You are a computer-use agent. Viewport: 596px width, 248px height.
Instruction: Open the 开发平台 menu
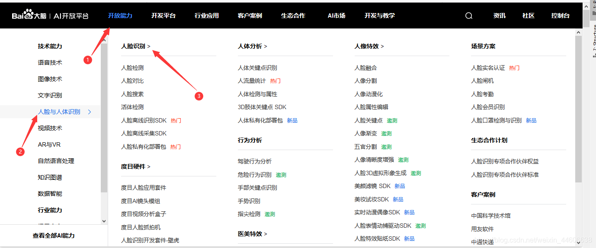[163, 16]
